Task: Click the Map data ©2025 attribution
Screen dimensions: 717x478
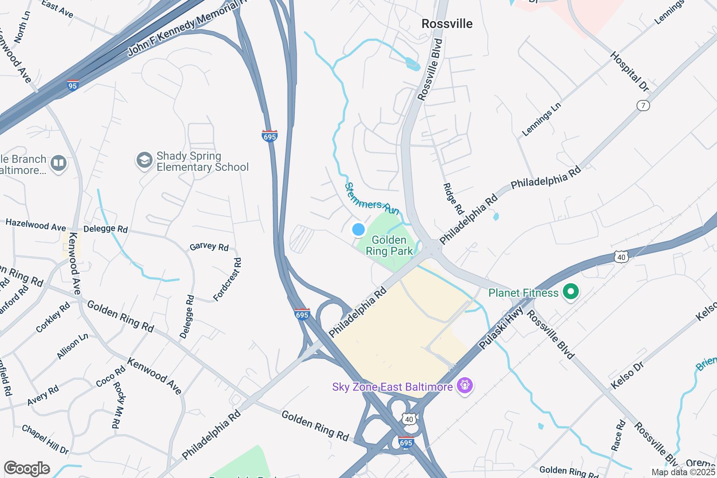Action: pyautogui.click(x=683, y=472)
